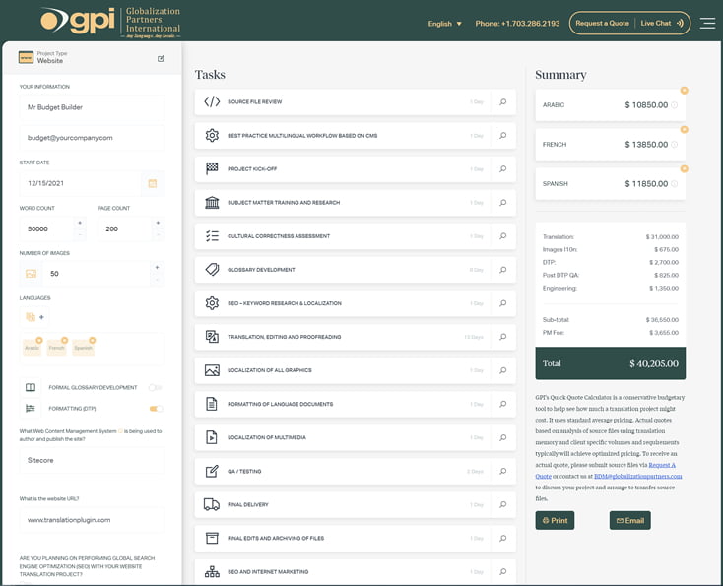Viewport: 723px width, 586px height.
Task: Click the Web Content Management System info icon
Action: (x=121, y=431)
